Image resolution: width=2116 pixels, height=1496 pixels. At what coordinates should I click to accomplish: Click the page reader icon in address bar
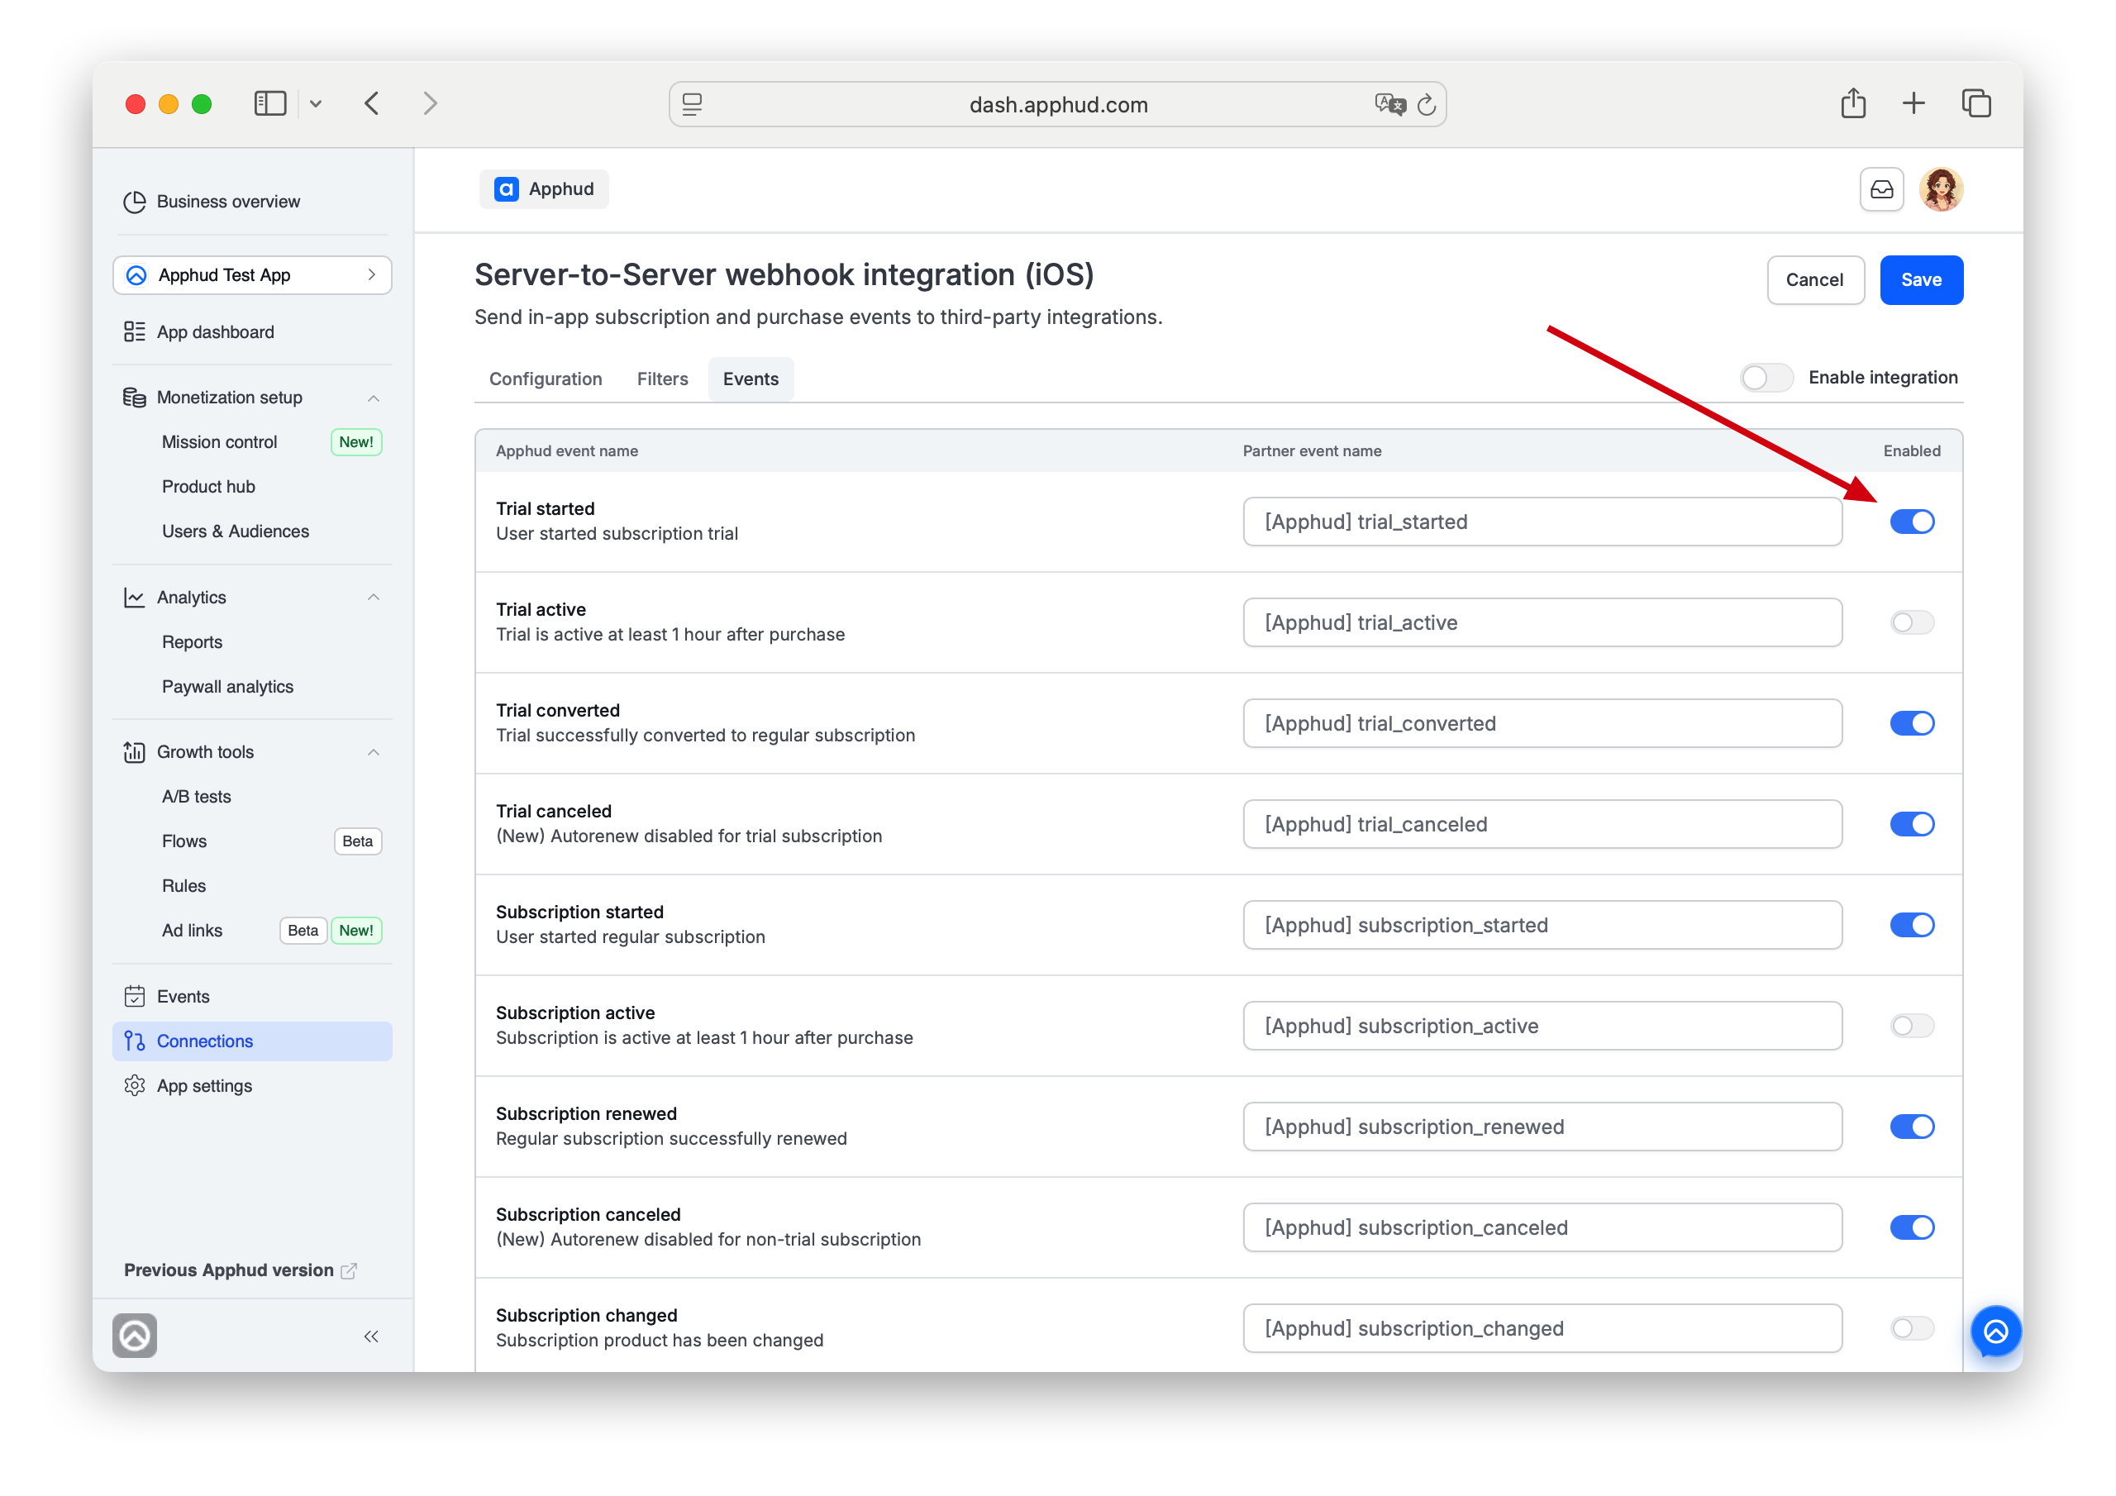(692, 104)
